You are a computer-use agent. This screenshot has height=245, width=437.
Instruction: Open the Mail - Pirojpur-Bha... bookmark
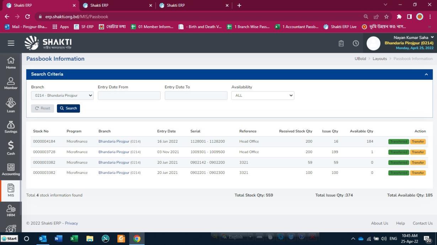click(26, 27)
